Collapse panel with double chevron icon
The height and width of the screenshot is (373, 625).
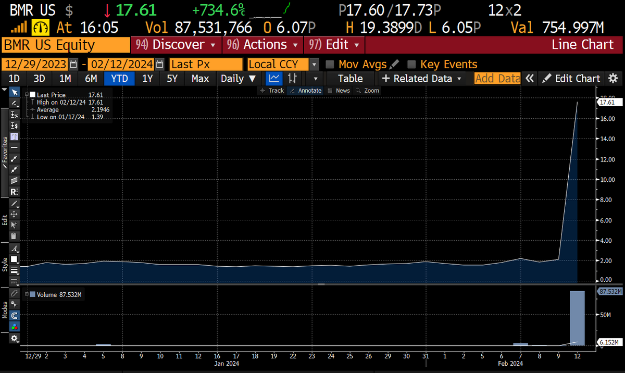coord(530,79)
